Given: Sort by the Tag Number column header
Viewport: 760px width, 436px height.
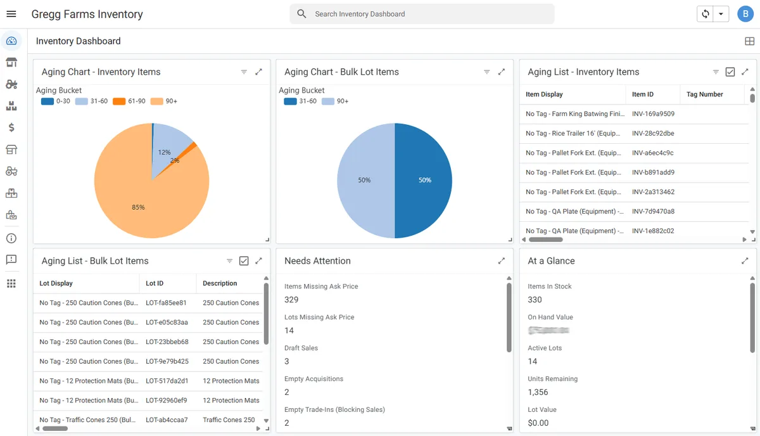Looking at the screenshot, I should click(x=705, y=94).
